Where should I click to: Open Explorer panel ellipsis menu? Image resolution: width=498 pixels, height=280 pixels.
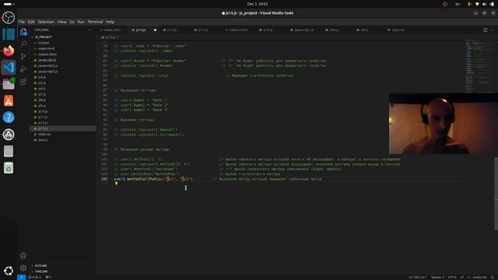coord(90,30)
